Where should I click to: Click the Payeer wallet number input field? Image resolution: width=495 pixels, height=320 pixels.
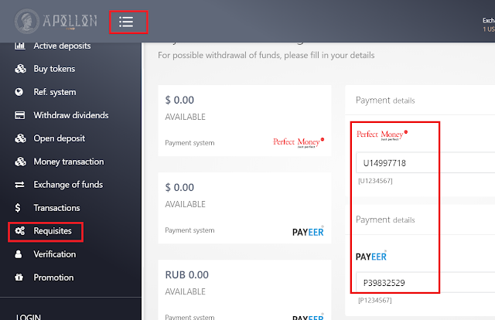(x=425, y=282)
